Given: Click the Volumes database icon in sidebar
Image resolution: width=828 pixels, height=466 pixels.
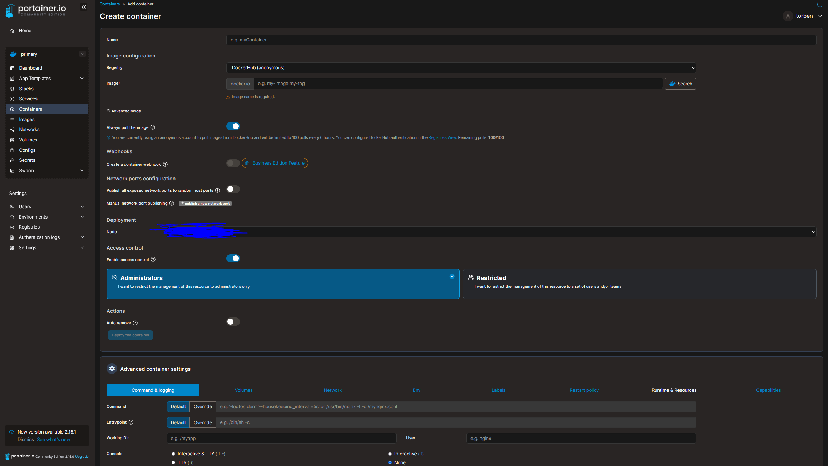Looking at the screenshot, I should click(x=12, y=140).
